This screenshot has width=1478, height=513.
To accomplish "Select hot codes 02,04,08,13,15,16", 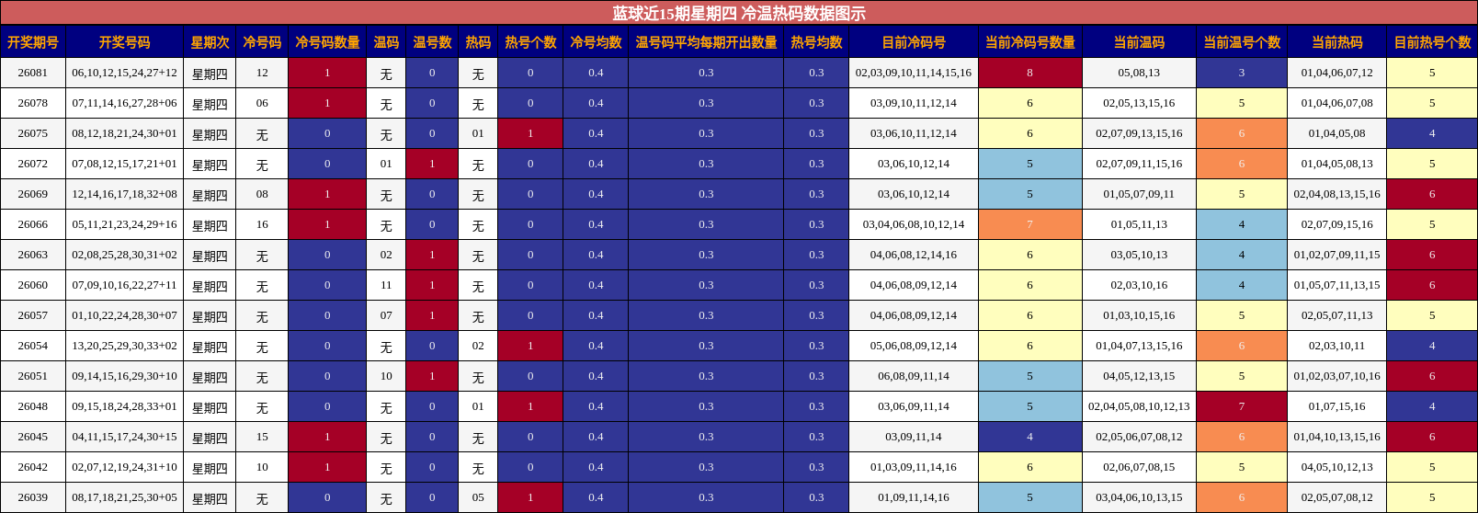I will [x=1336, y=194].
